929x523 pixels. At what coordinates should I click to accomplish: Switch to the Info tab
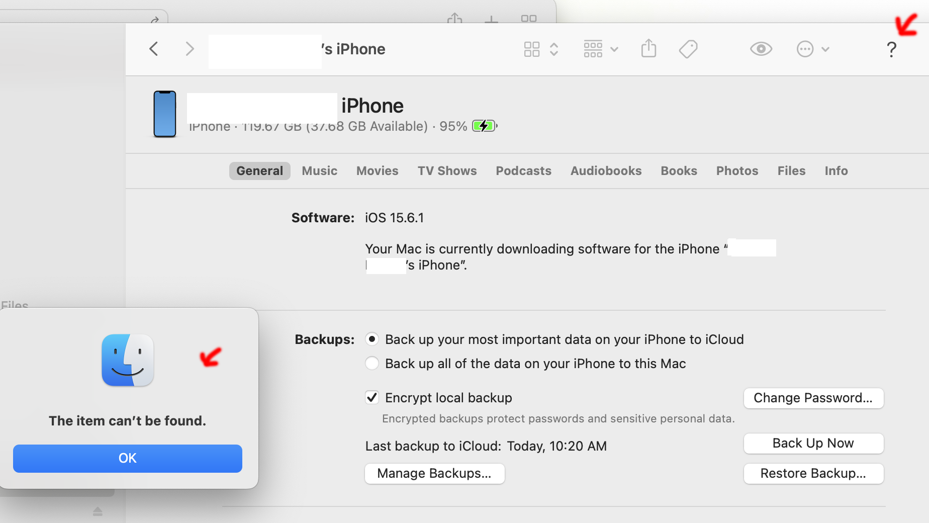[x=837, y=171]
